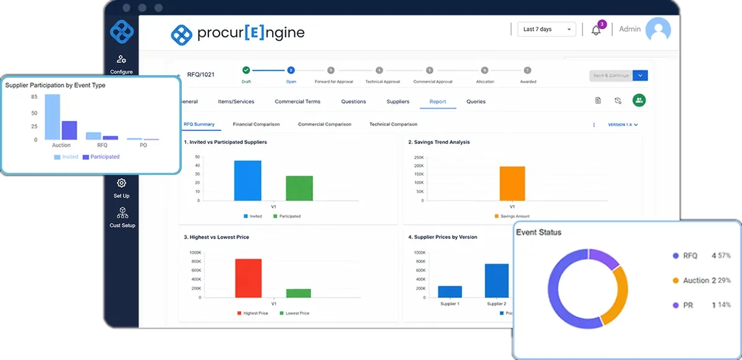Click orange Auction segment of donut chart

click(x=619, y=296)
